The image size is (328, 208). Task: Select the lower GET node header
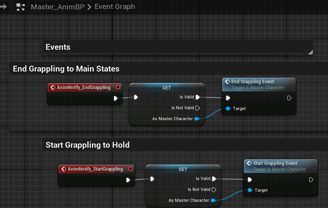point(183,170)
